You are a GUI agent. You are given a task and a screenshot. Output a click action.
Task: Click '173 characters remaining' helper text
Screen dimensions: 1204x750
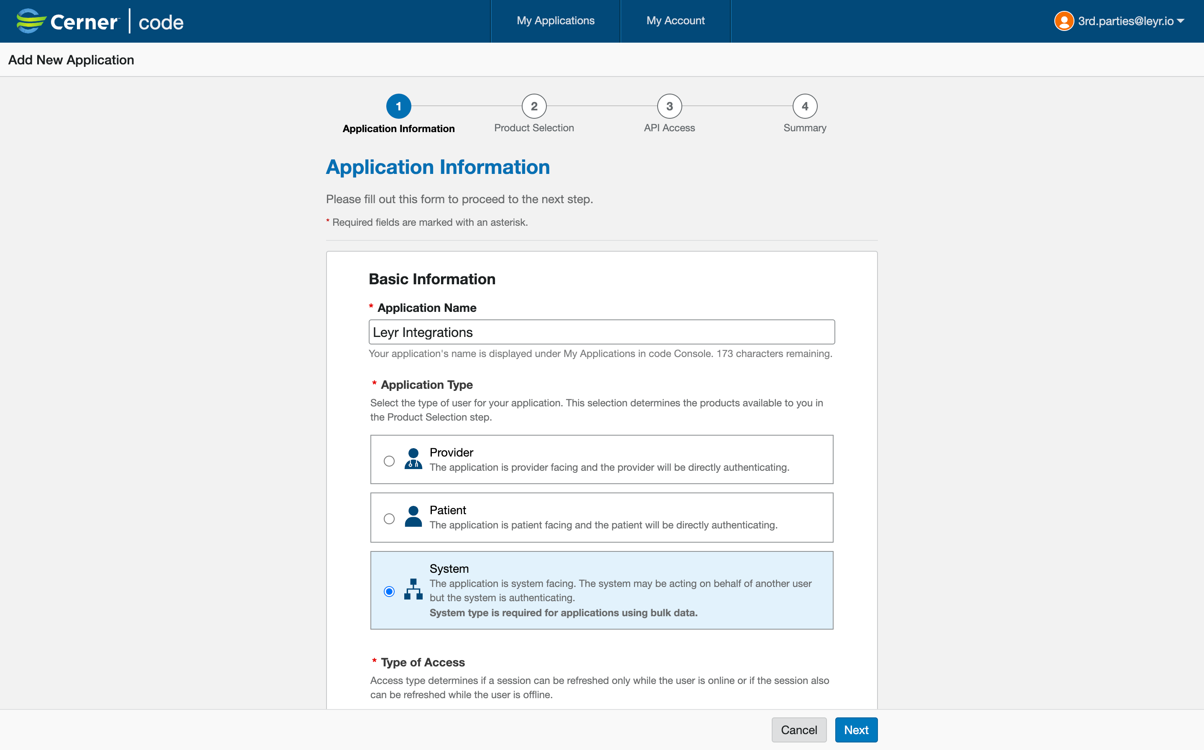[x=774, y=354]
